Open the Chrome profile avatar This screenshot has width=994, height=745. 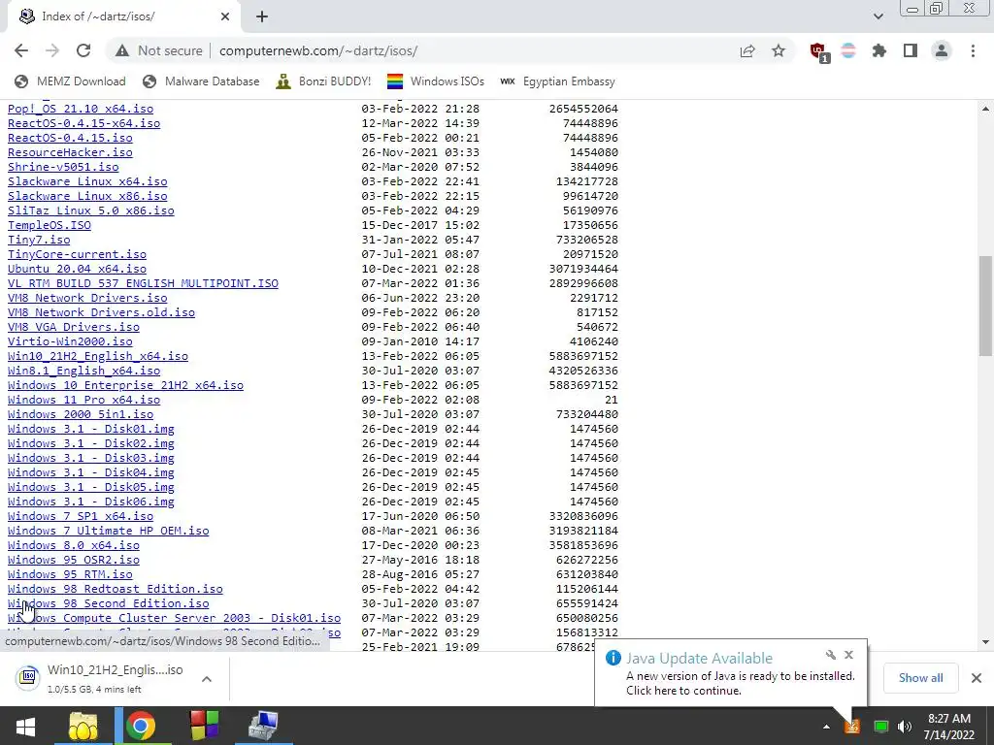pyautogui.click(x=942, y=50)
